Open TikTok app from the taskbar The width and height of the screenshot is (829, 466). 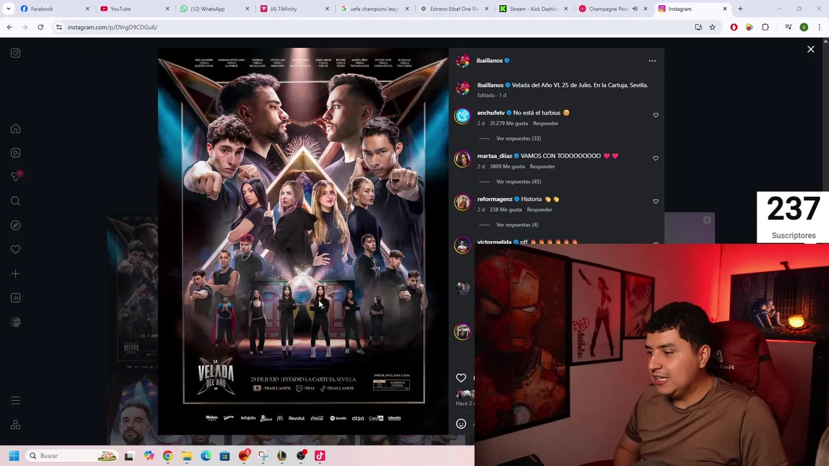point(319,456)
